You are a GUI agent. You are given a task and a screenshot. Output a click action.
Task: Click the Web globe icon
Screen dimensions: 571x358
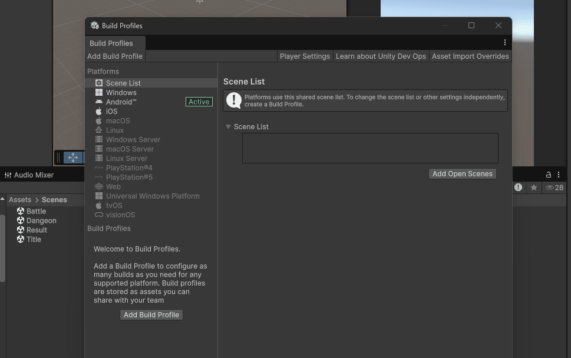tap(99, 187)
